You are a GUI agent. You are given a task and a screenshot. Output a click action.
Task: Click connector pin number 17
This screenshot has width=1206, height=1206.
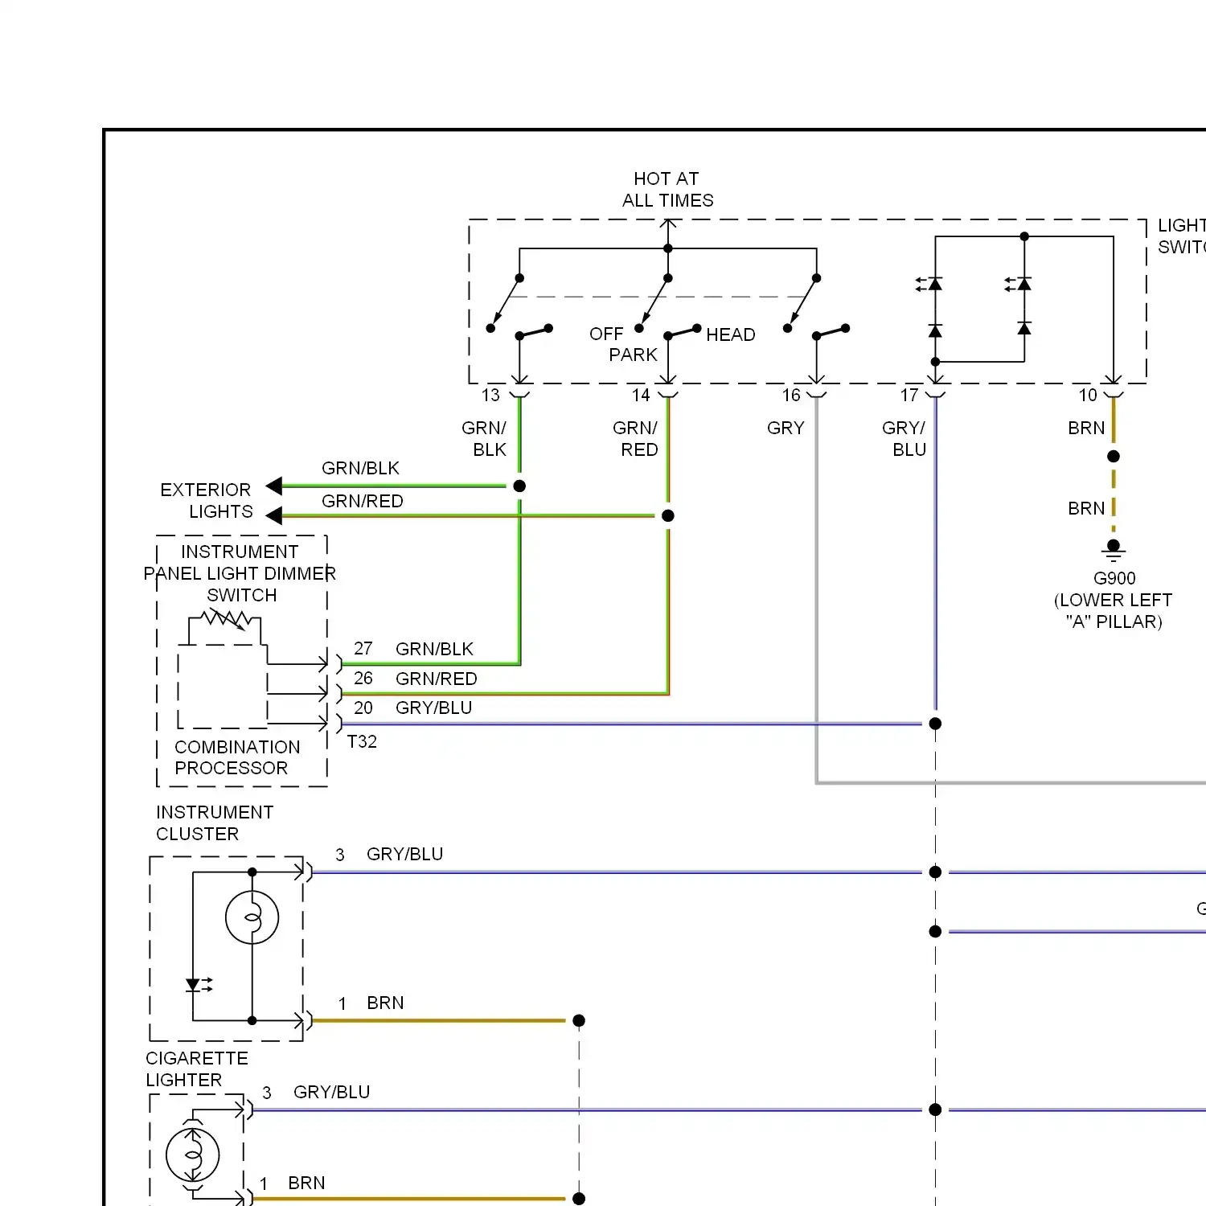tap(909, 395)
